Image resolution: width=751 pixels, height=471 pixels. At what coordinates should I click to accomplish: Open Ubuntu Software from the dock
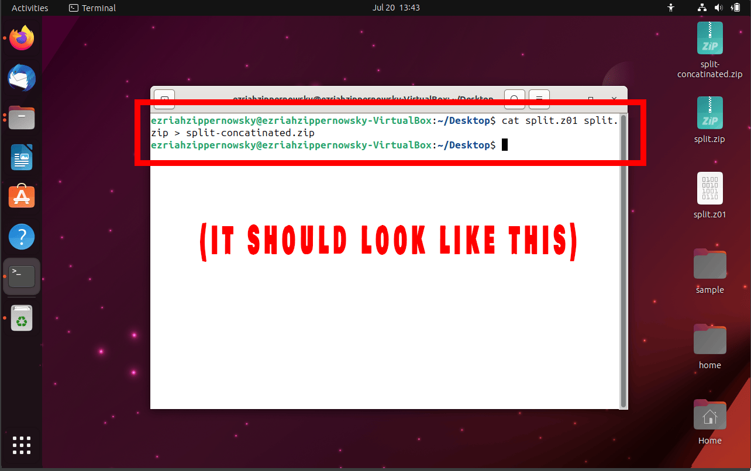coord(21,196)
